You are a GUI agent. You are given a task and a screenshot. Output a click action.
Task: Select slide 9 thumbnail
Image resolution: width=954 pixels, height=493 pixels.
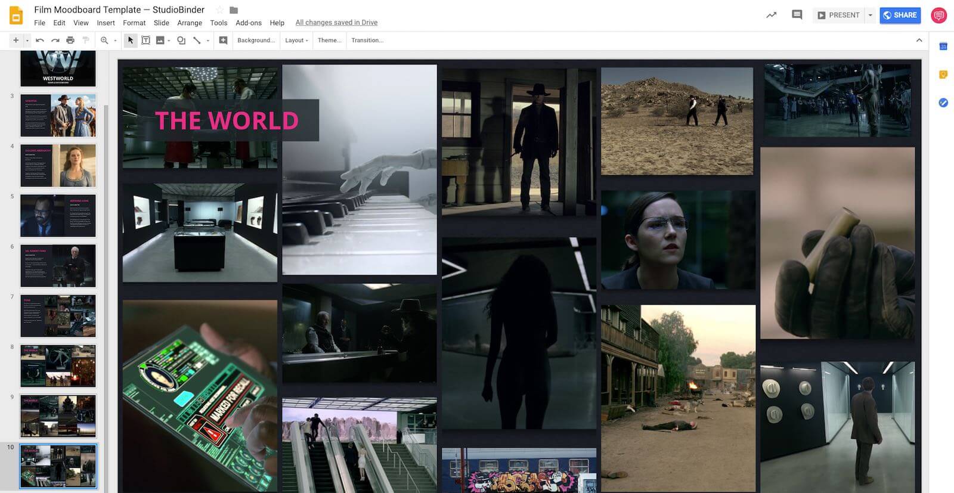coord(58,416)
